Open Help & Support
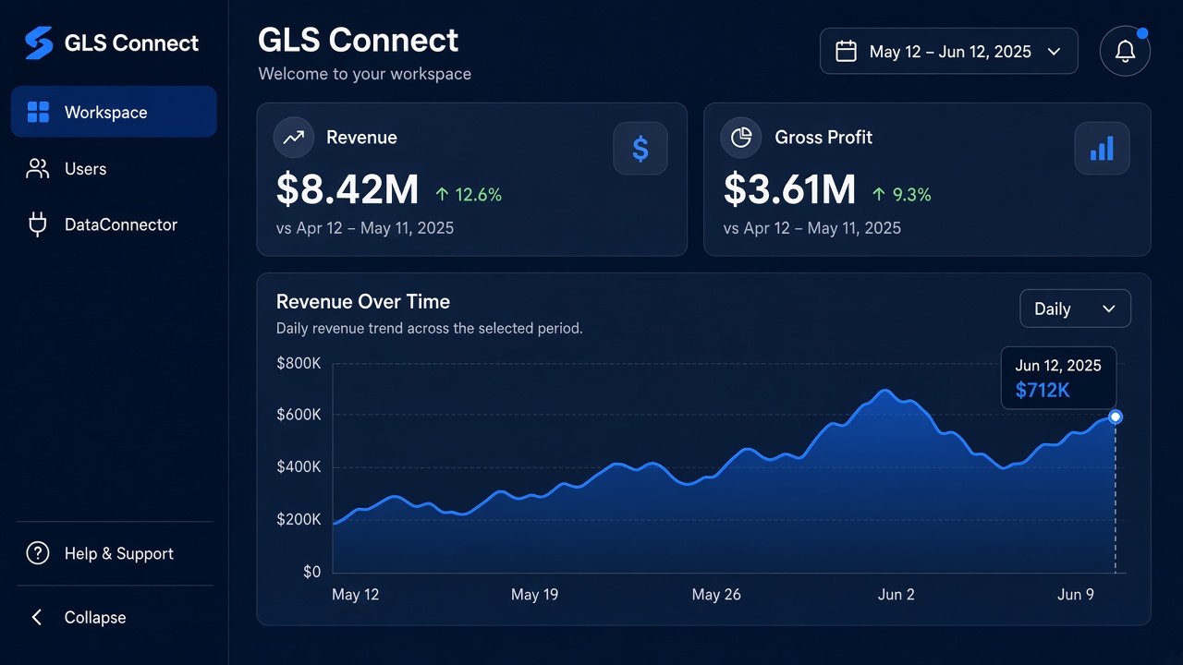This screenshot has height=665, width=1183. click(114, 553)
